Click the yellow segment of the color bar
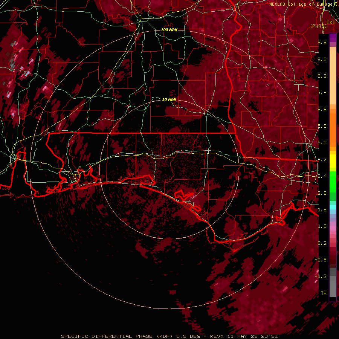This screenshot has height=339, width=339. [333, 161]
